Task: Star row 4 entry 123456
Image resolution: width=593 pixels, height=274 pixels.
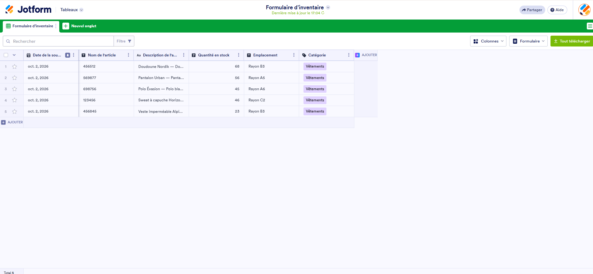Action: 15,100
